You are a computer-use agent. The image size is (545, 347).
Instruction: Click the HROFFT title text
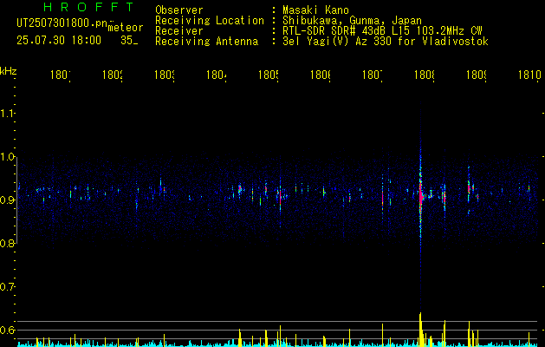pos(88,7)
